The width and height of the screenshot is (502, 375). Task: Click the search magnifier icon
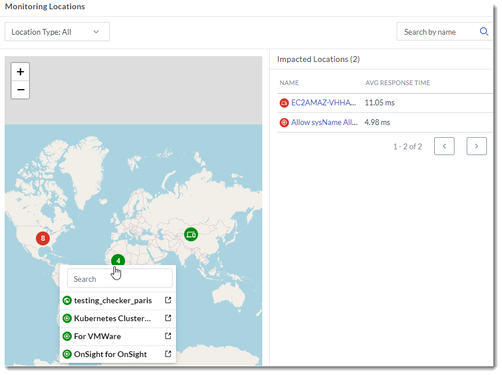[484, 32]
